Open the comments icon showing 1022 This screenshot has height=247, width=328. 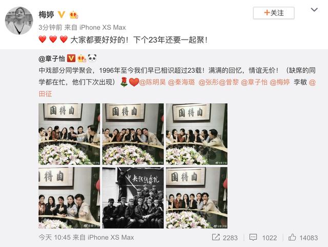[x=263, y=237]
